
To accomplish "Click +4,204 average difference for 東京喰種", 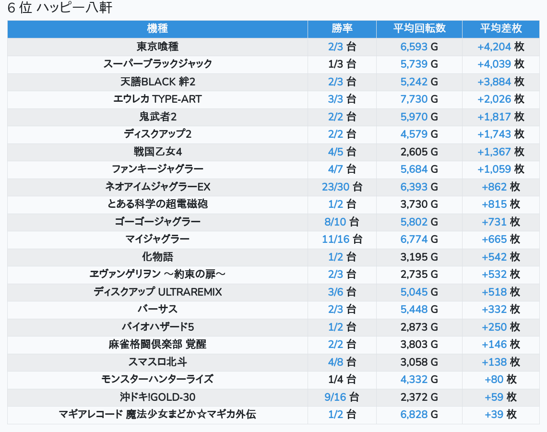I will point(494,47).
